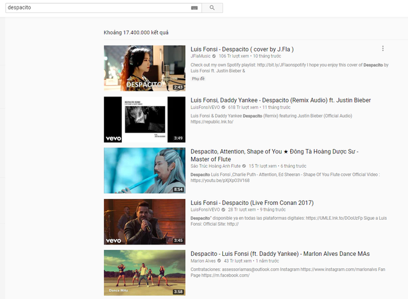The height and width of the screenshot is (299, 408).
Task: Click verified badge next to JFlaMusic
Action: click(214, 56)
